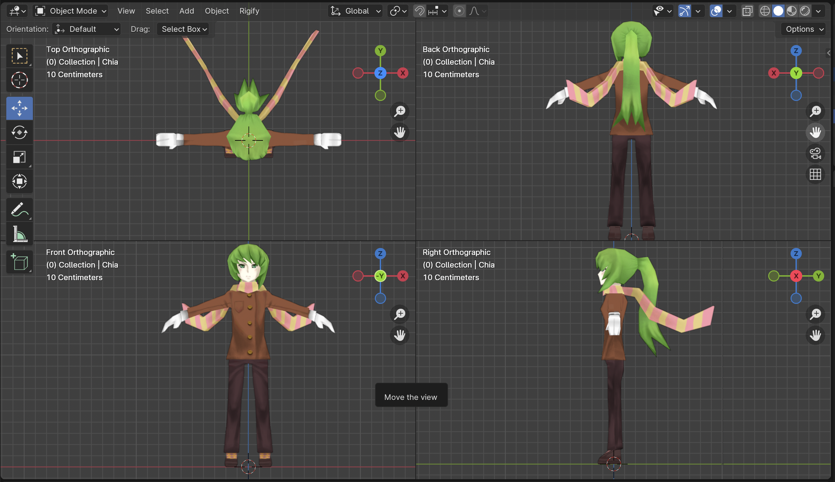Image resolution: width=835 pixels, height=482 pixels.
Task: Click zoom icon in Front Orthographic view
Action: [x=400, y=314]
